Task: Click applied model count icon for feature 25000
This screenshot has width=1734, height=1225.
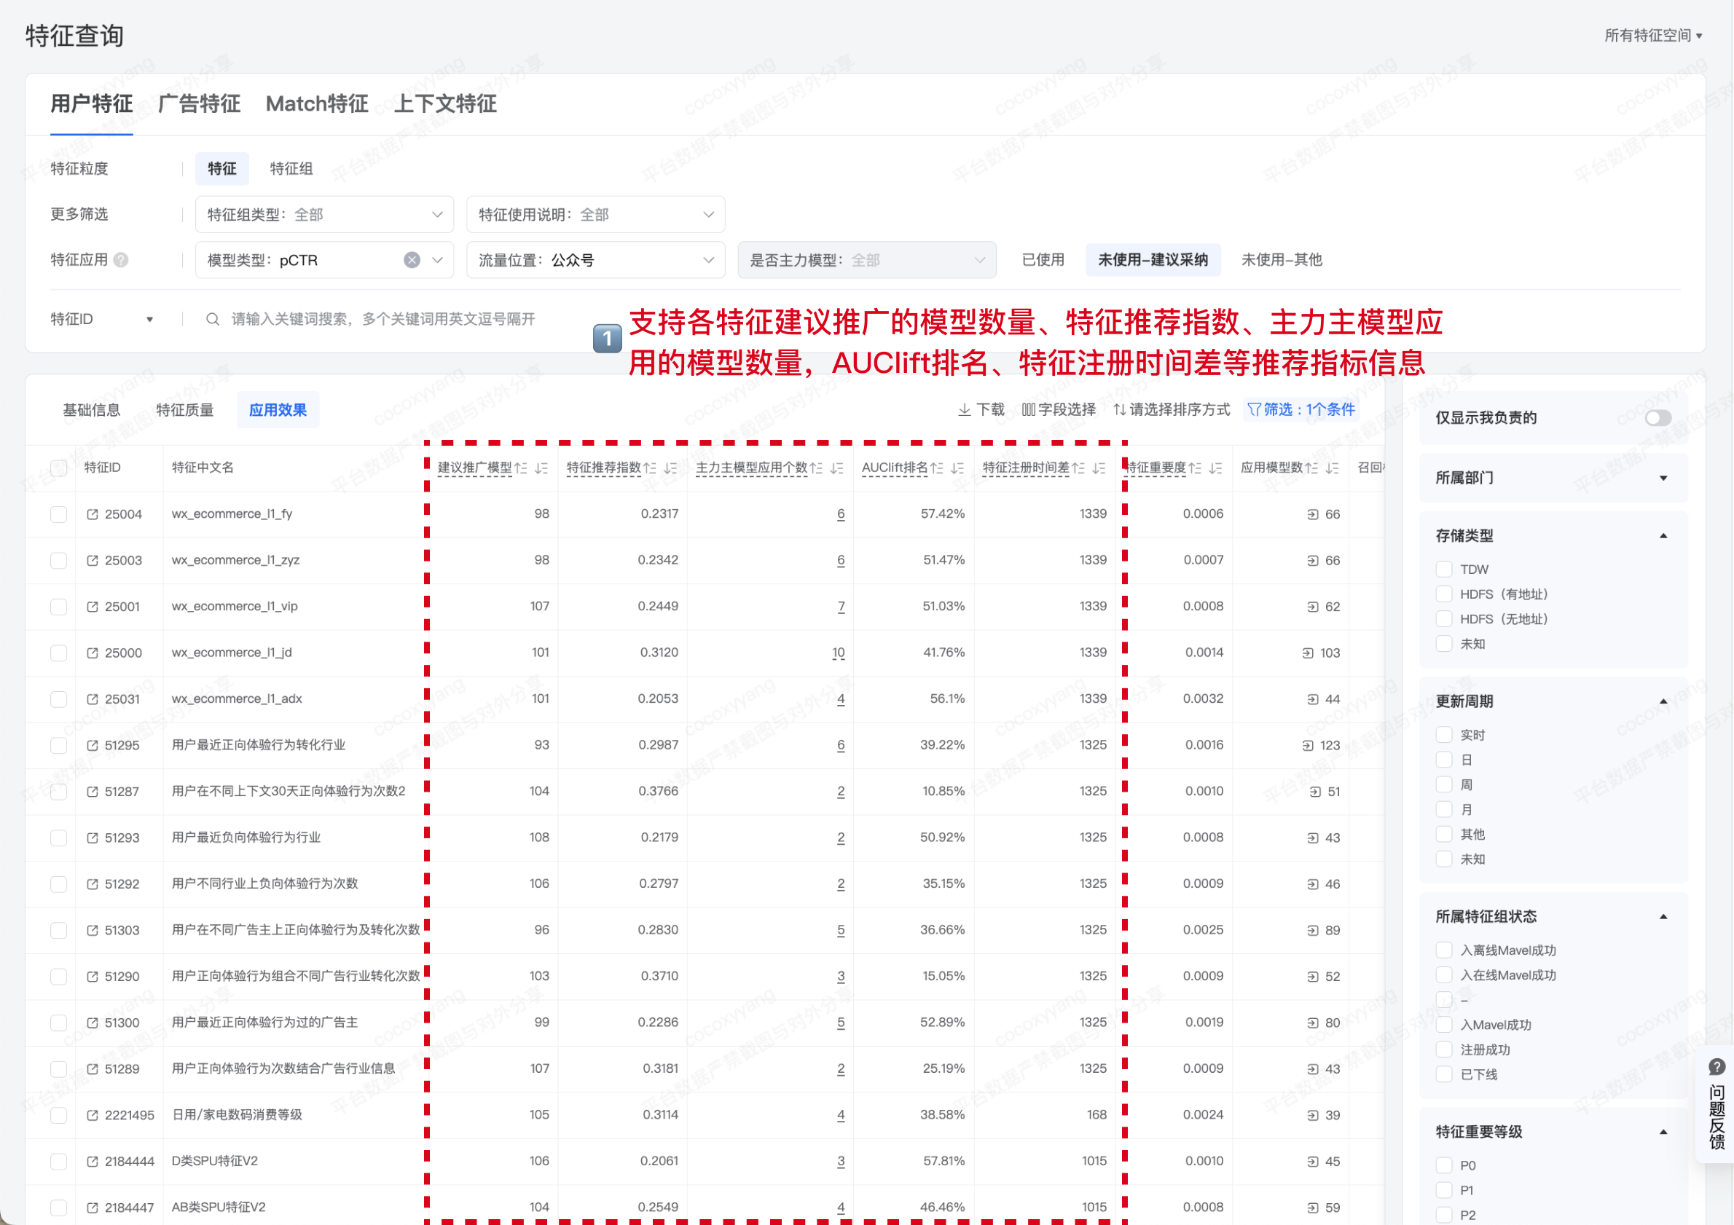Action: tap(1308, 653)
